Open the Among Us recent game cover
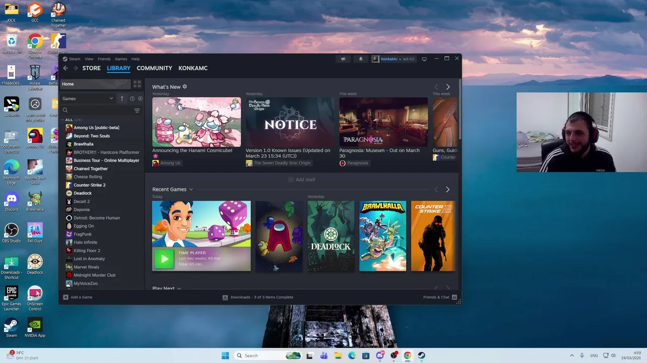The width and height of the screenshot is (647, 363). click(279, 236)
